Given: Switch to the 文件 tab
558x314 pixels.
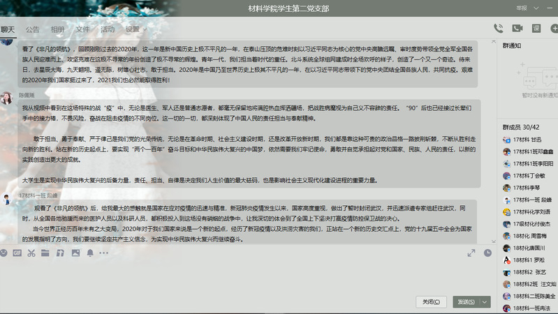Looking at the screenshot, I should 82,29.
